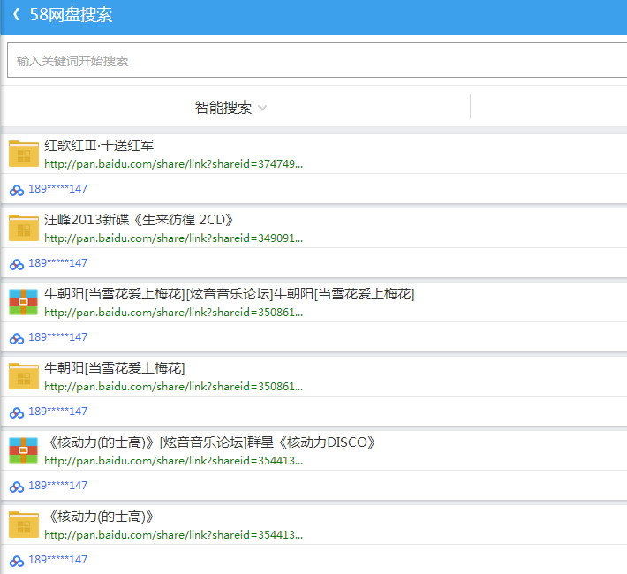Open the shareid=349091 Baidu pan link
627x574 pixels.
point(173,238)
